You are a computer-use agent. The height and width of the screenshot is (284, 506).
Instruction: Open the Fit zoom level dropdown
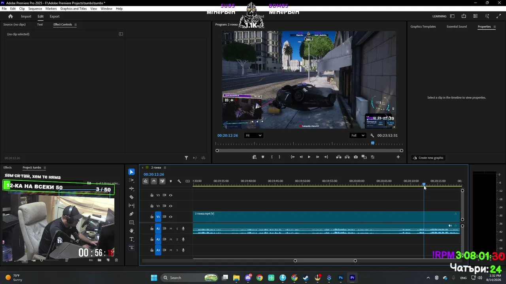pyautogui.click(x=253, y=135)
